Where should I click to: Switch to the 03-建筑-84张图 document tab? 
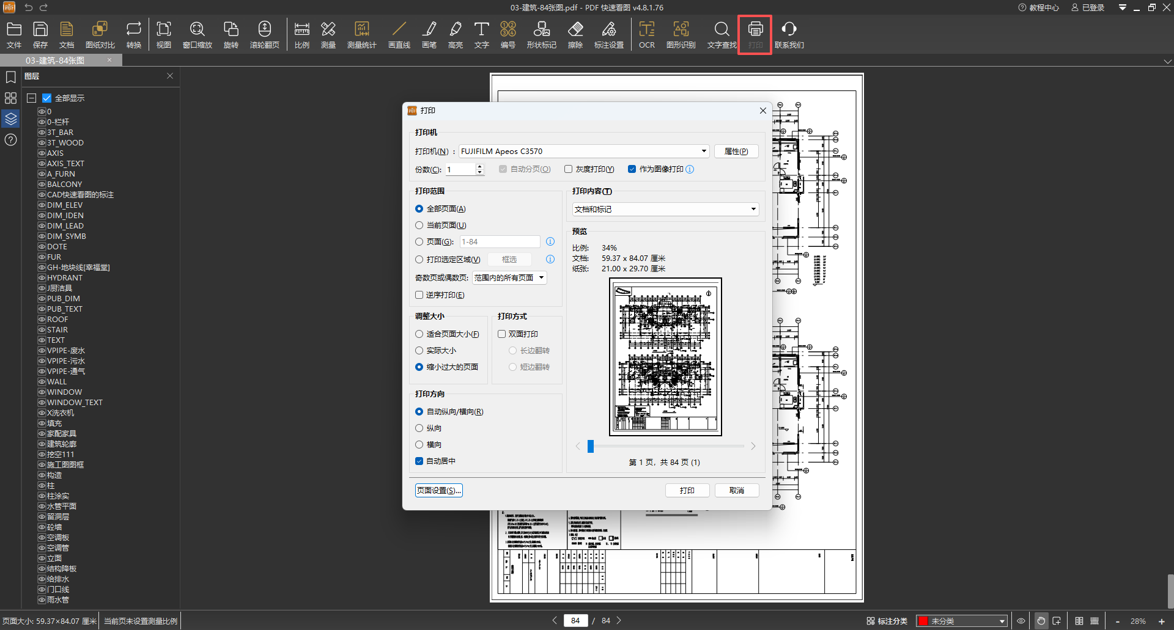coord(55,60)
